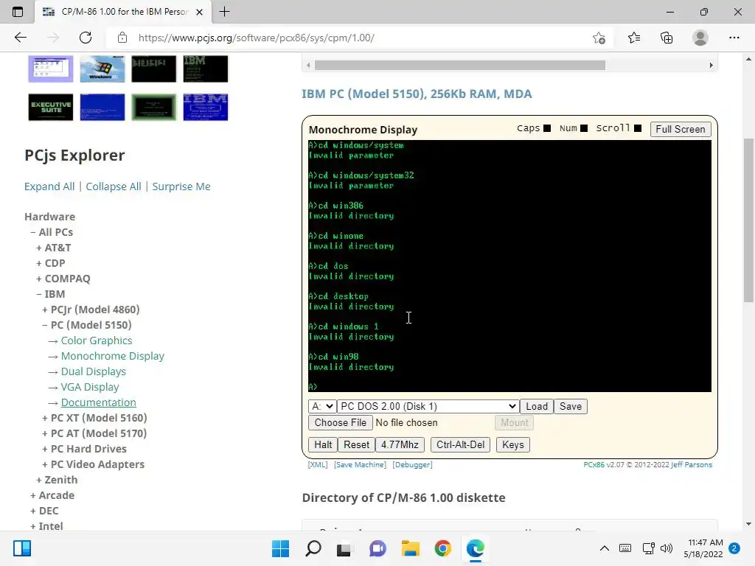
Task: Open the Color Graphics link
Action: click(97, 340)
